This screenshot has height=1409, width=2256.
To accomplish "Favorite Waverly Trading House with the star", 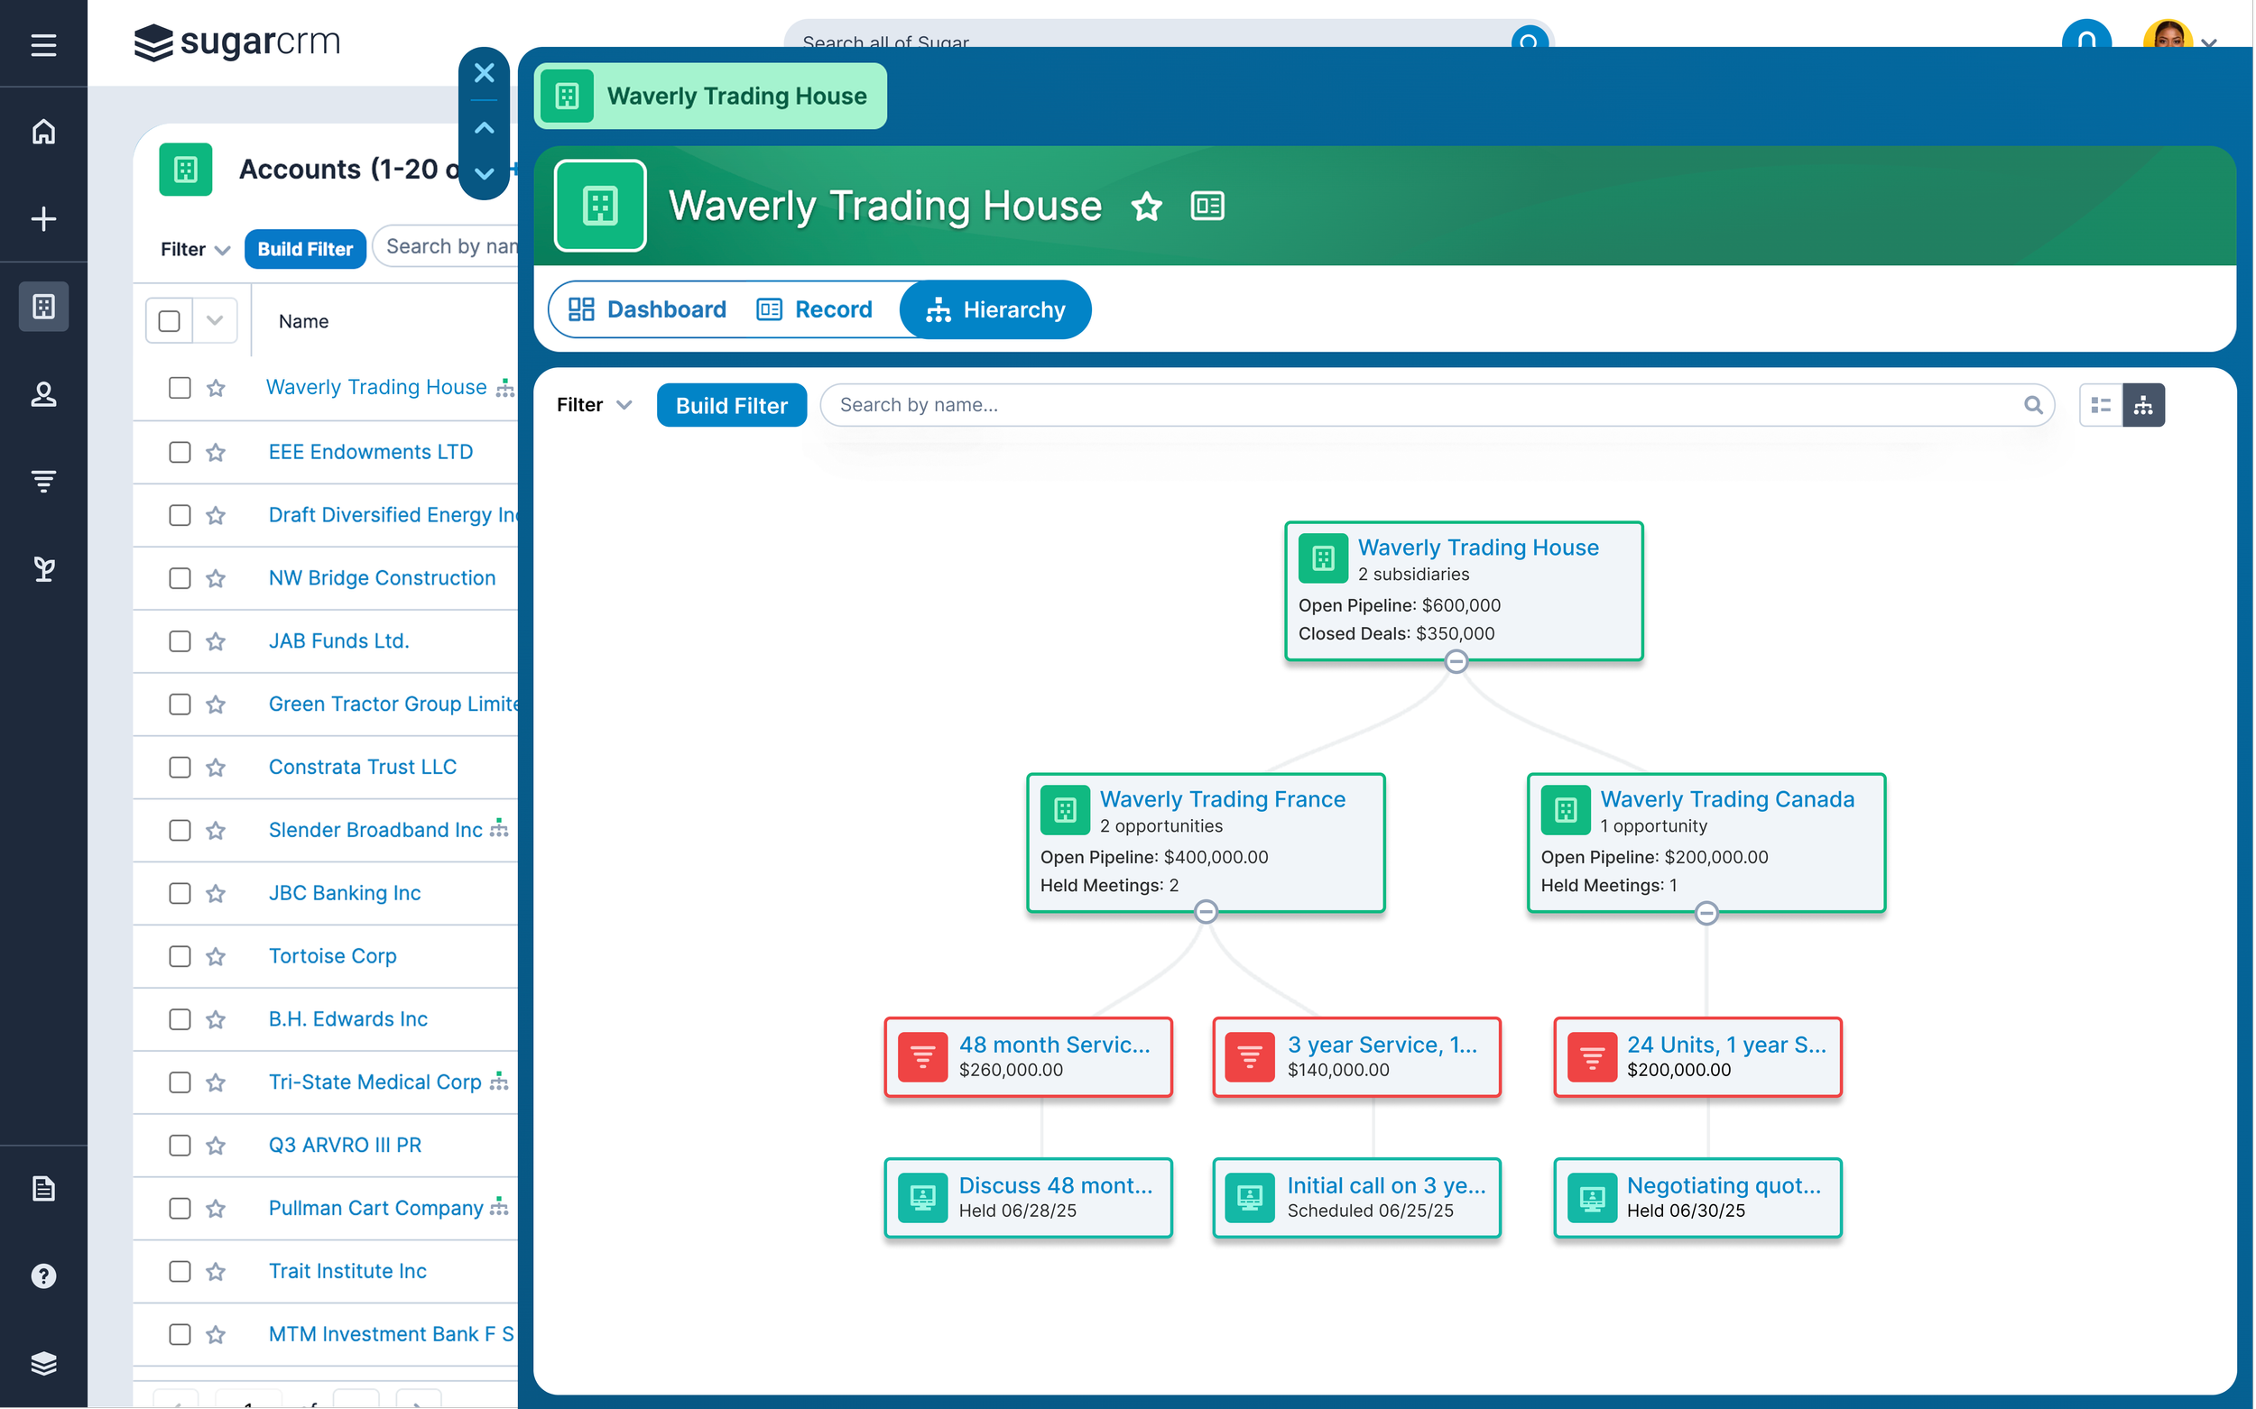I will coord(1146,206).
